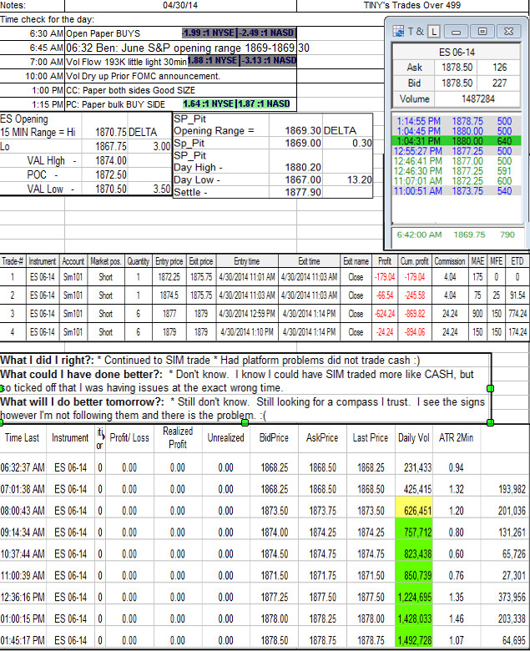Click the 06:32:37 AM time cell
Image resolution: width=530 pixels, height=651 pixels.
coord(23,467)
